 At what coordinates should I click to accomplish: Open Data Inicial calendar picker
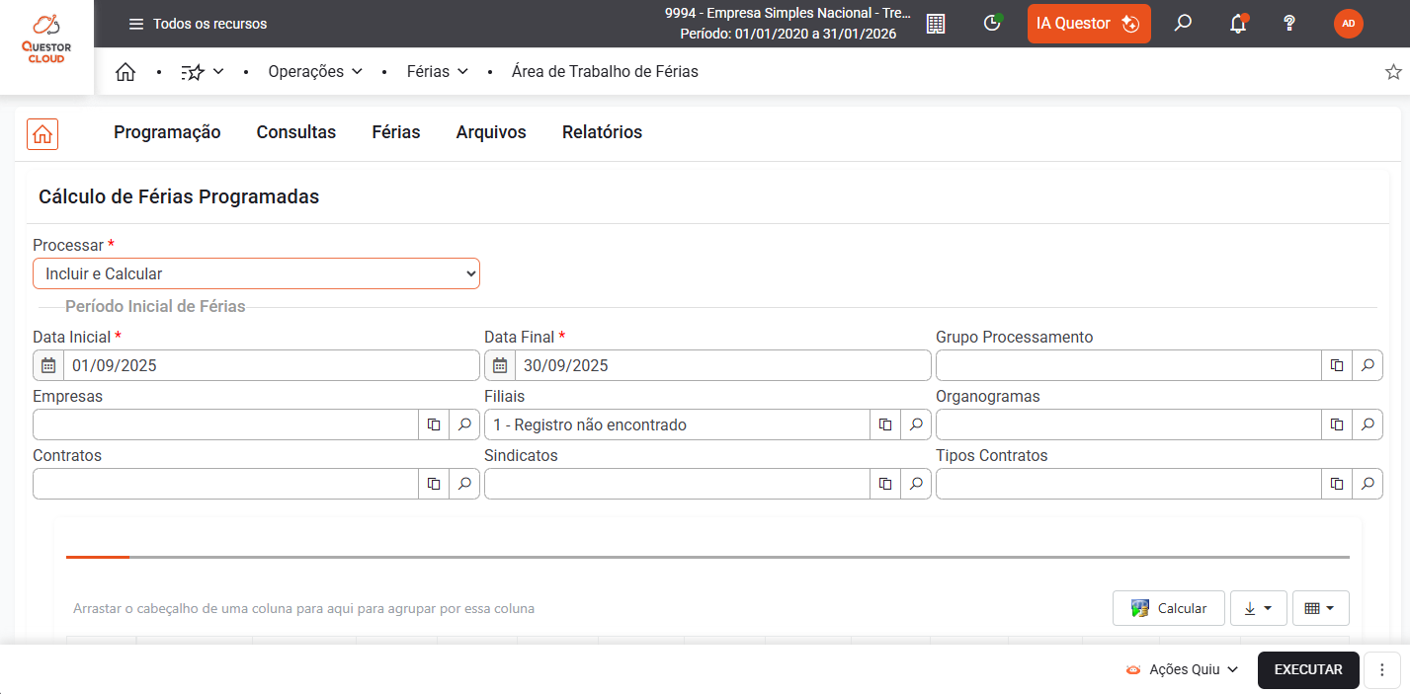pyautogui.click(x=48, y=365)
